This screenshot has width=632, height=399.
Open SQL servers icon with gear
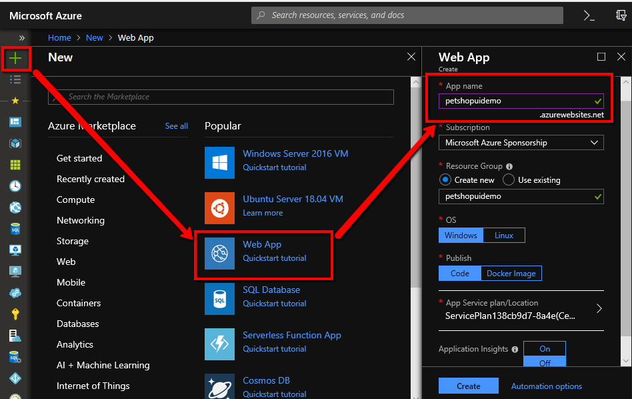pos(15,357)
